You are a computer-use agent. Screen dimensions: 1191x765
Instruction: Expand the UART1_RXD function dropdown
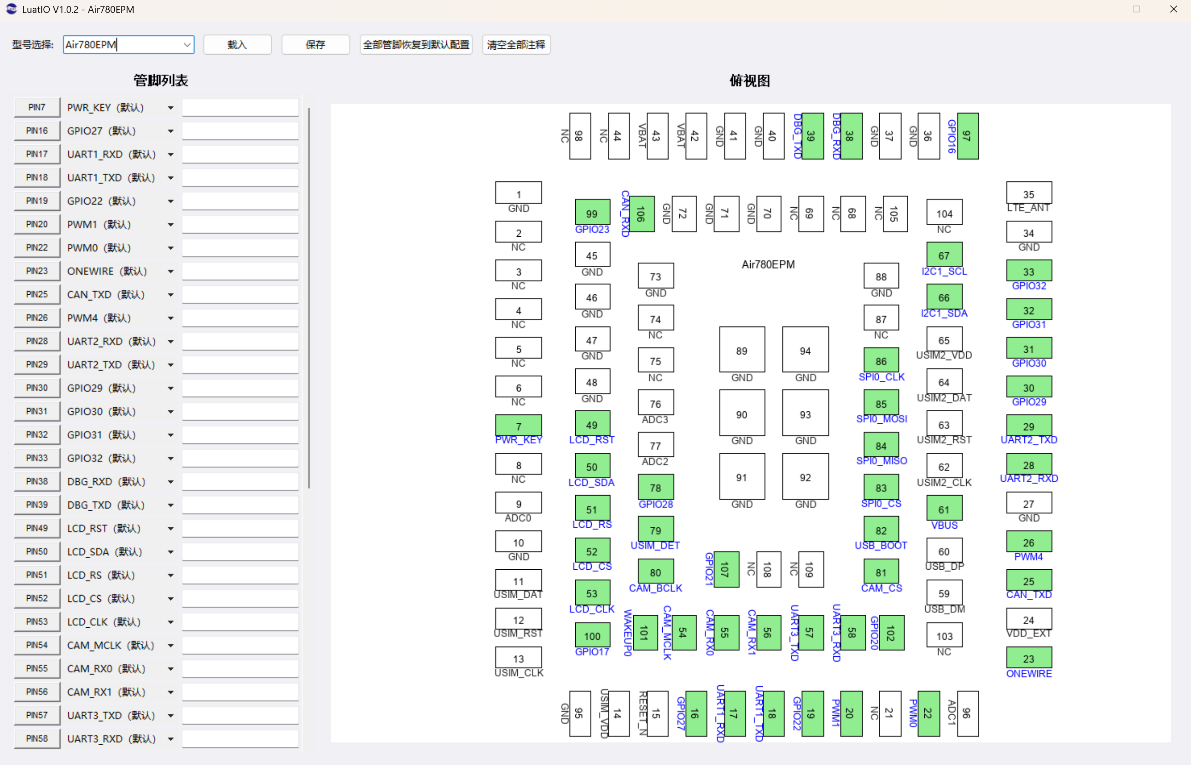(170, 154)
